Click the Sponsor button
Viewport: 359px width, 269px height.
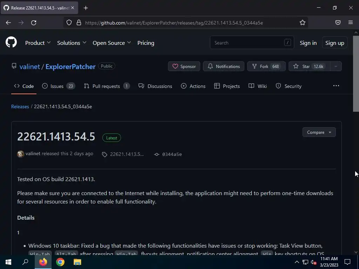pyautogui.click(x=184, y=66)
